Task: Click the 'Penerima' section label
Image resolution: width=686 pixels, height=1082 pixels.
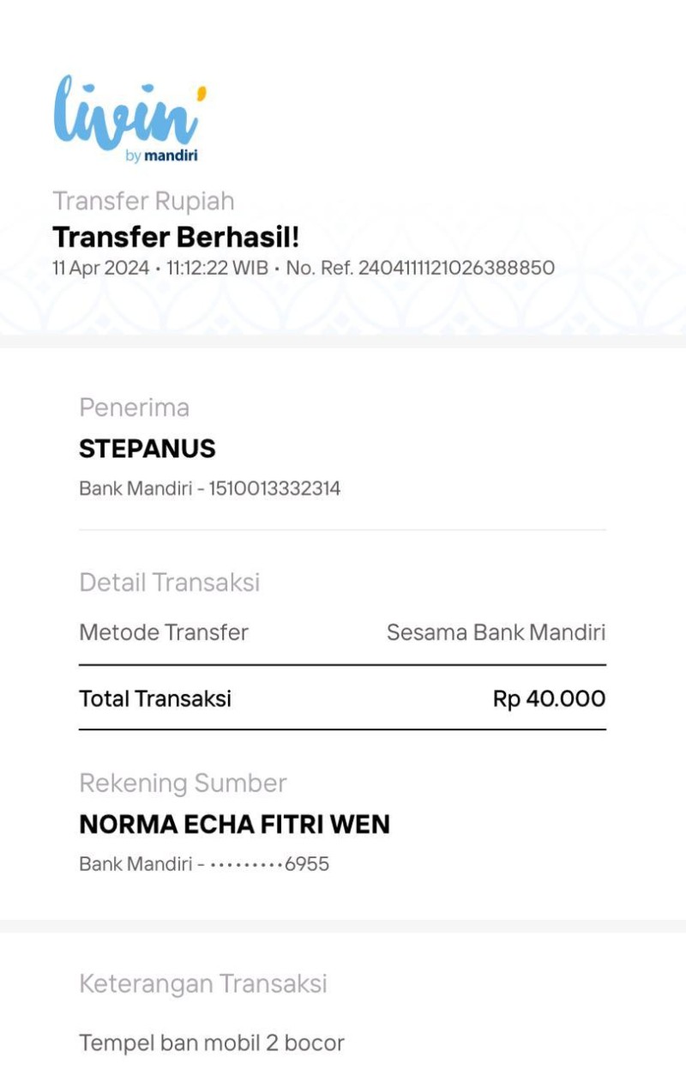Action: 134,408
